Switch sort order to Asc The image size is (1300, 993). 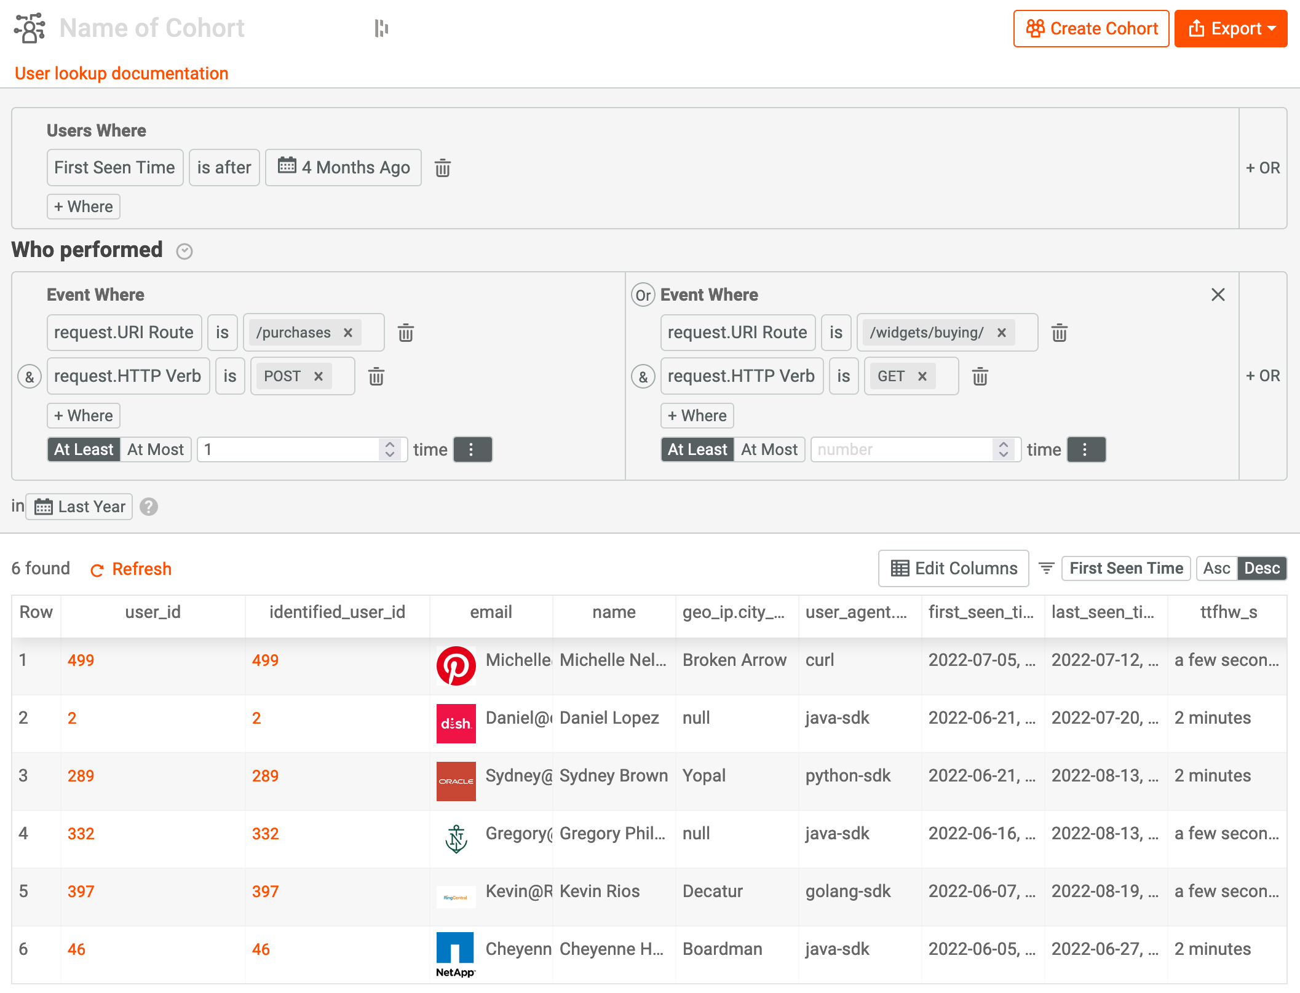(x=1216, y=568)
